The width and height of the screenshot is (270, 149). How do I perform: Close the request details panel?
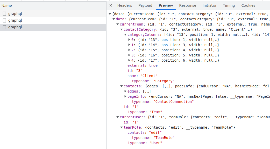[x=111, y=5]
